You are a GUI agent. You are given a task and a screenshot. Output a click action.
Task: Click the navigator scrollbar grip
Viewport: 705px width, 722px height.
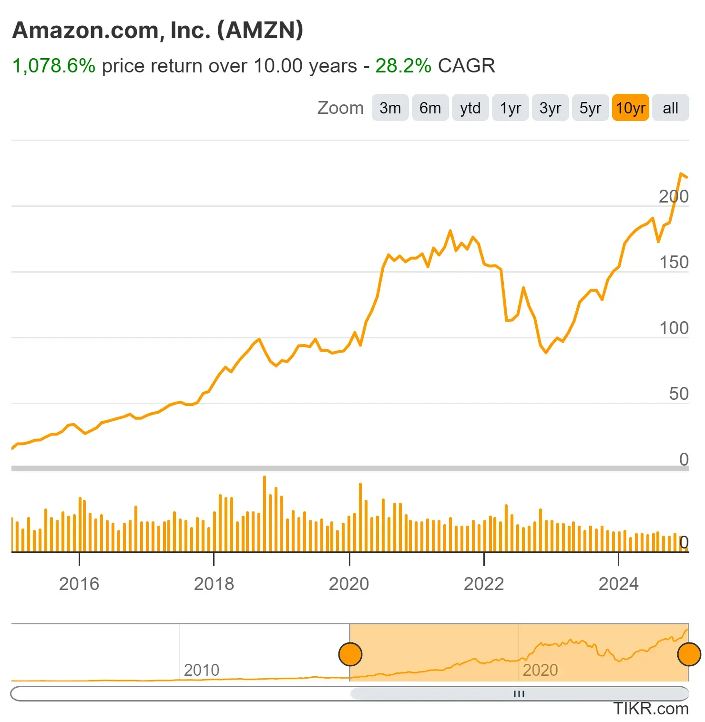[x=518, y=694]
